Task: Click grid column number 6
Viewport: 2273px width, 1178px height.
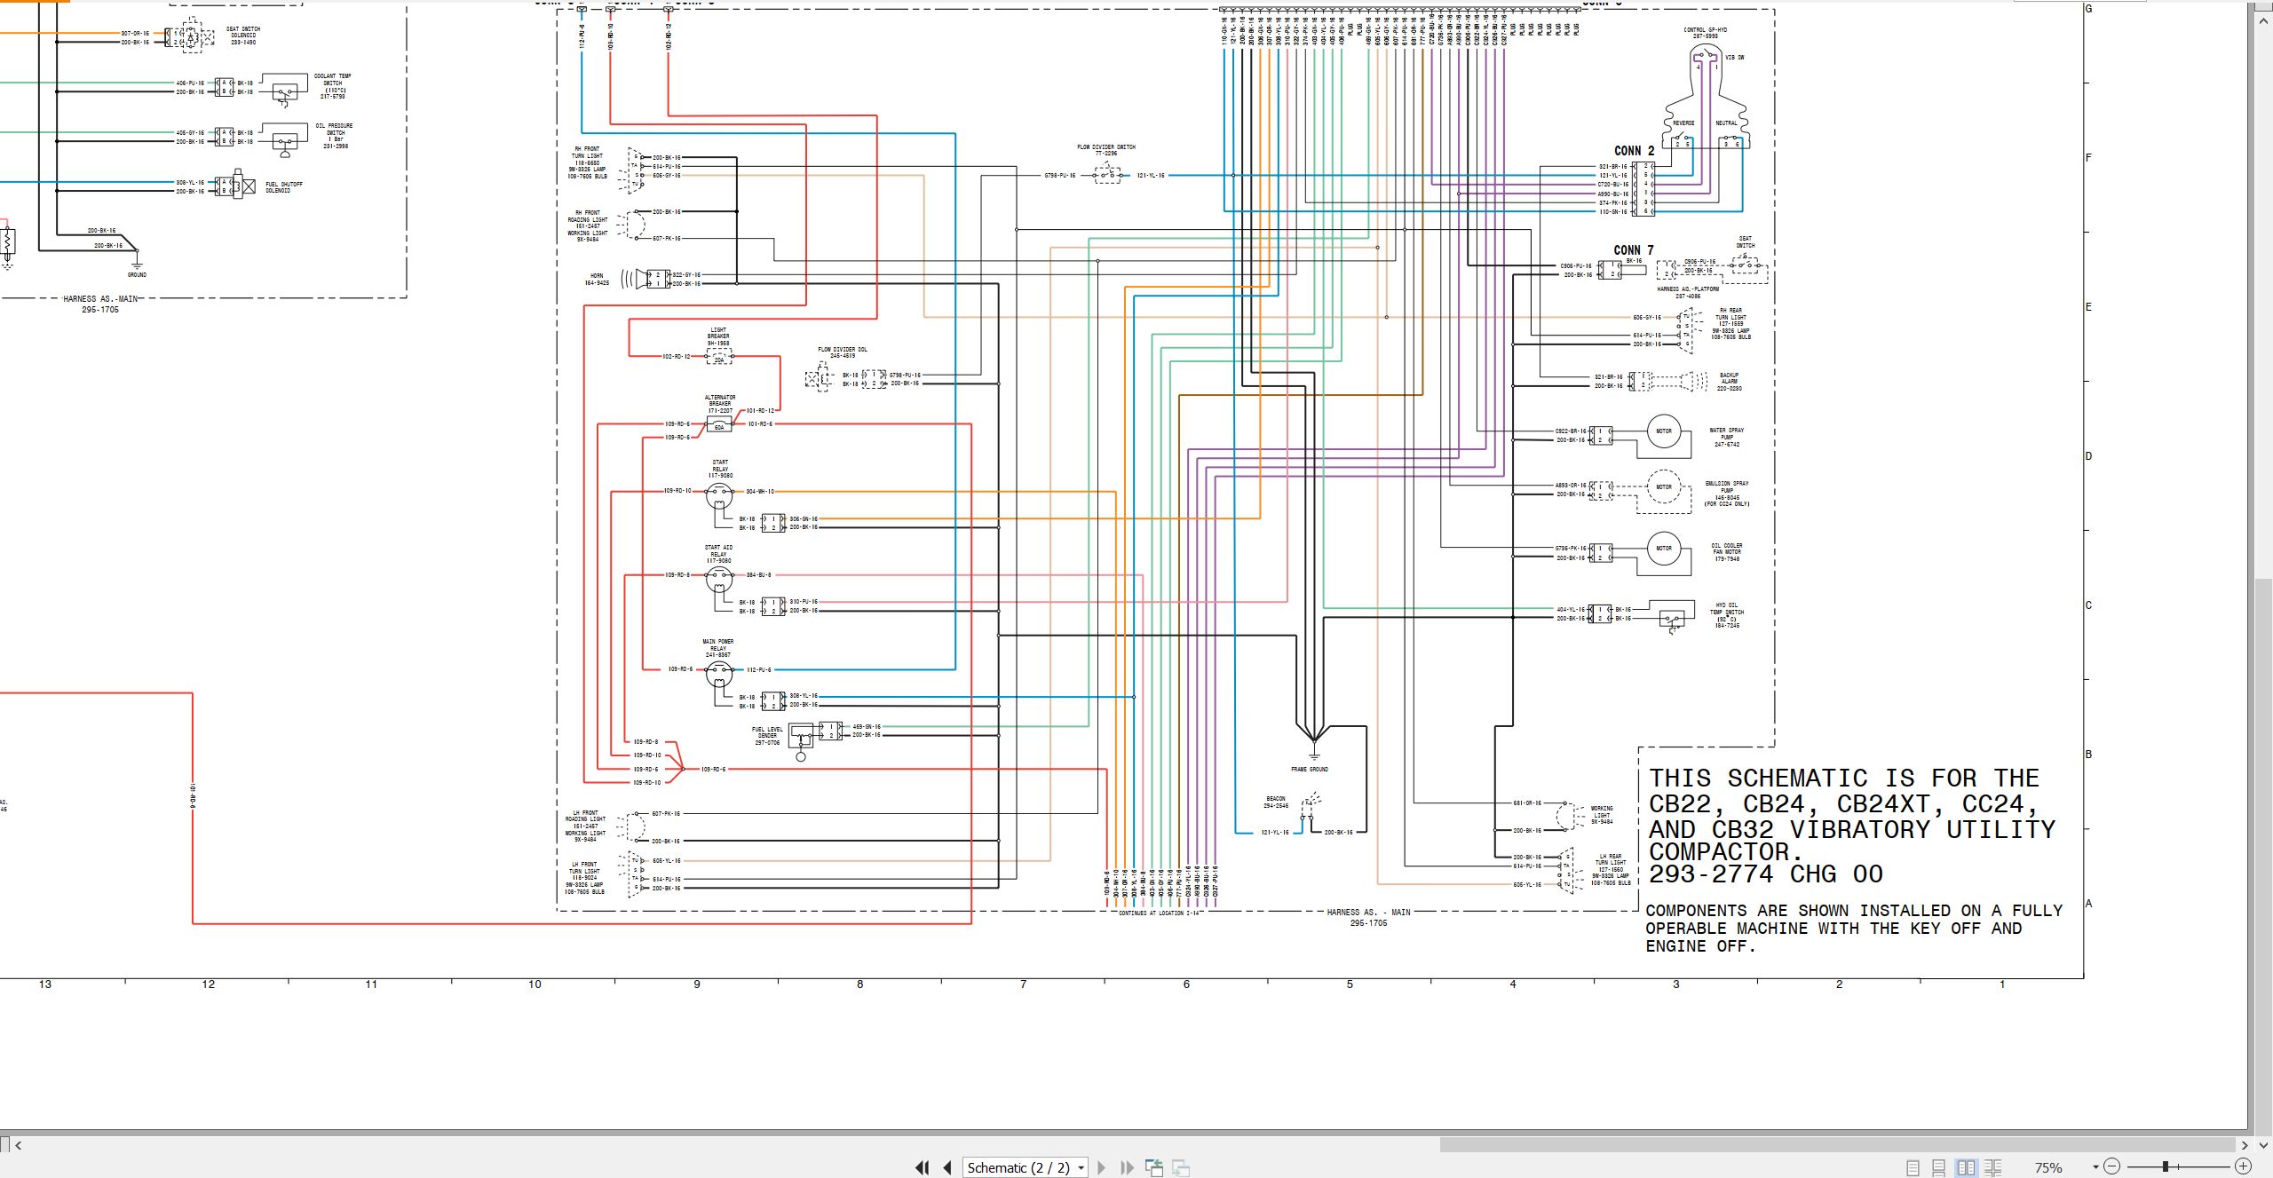Action: tap(1186, 984)
